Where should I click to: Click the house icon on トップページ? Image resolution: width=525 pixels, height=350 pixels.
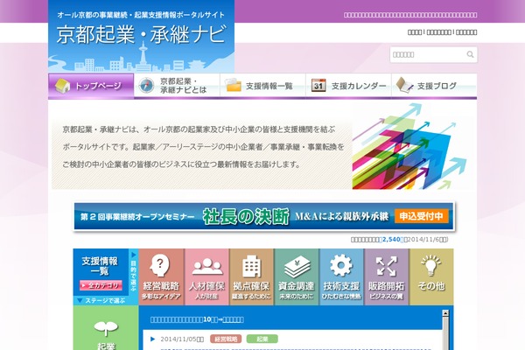(62, 86)
